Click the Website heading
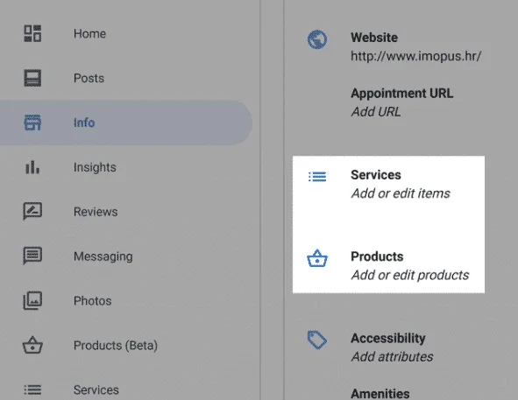 pos(374,38)
